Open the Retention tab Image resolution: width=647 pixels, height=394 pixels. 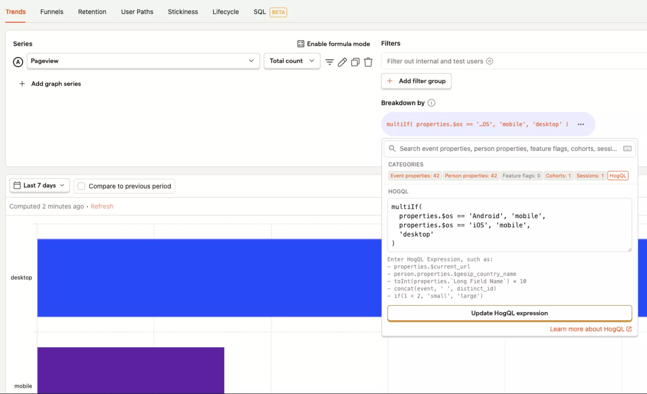tap(92, 12)
